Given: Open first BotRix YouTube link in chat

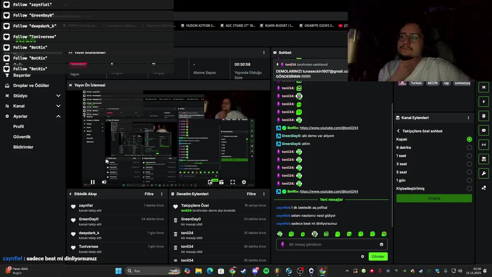Looking at the screenshot, I should 329,128.
